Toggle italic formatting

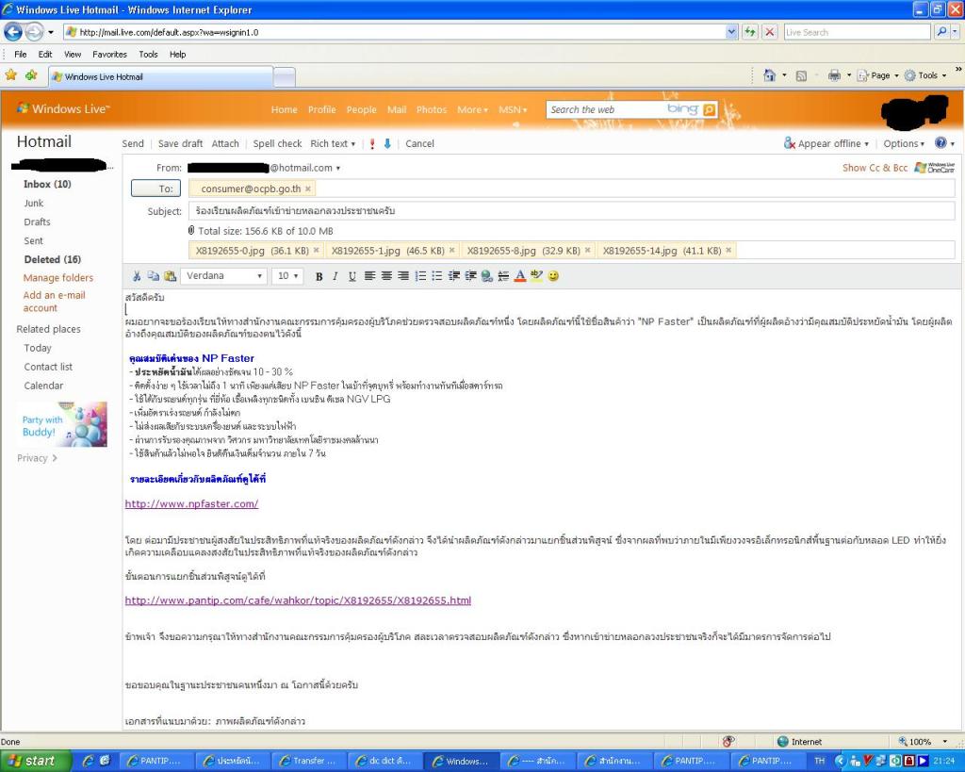point(335,276)
